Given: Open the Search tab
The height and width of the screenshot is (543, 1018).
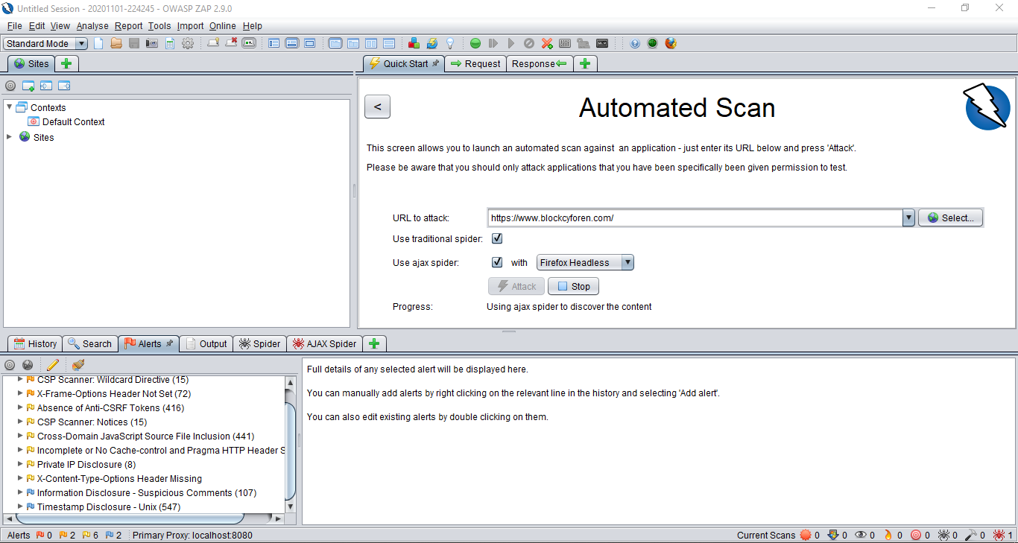Looking at the screenshot, I should (89, 343).
